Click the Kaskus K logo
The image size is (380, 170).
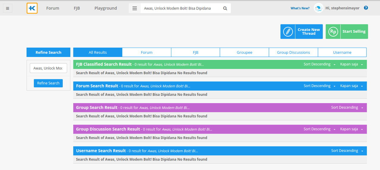click(x=32, y=8)
